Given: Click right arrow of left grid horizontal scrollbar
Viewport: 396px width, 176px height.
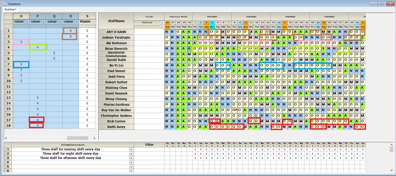Looking at the screenshot, I should (x=94, y=138).
